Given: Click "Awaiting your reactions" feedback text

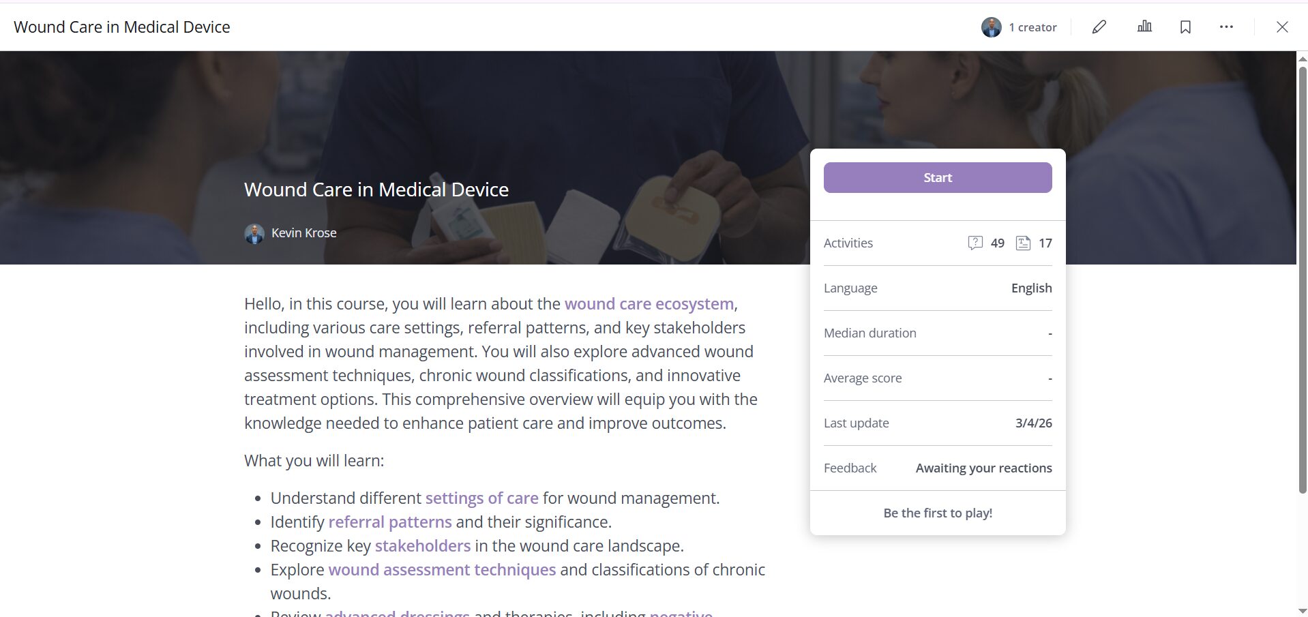Looking at the screenshot, I should [983, 468].
